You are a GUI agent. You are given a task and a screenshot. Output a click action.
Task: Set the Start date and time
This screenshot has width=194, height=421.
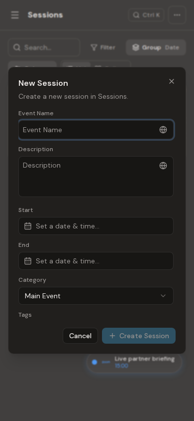coord(96,226)
